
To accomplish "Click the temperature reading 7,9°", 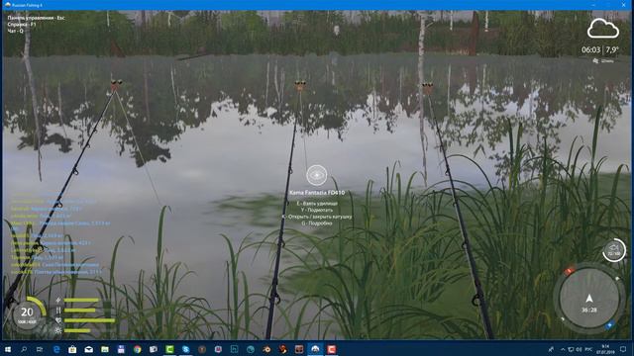I will 612,50.
